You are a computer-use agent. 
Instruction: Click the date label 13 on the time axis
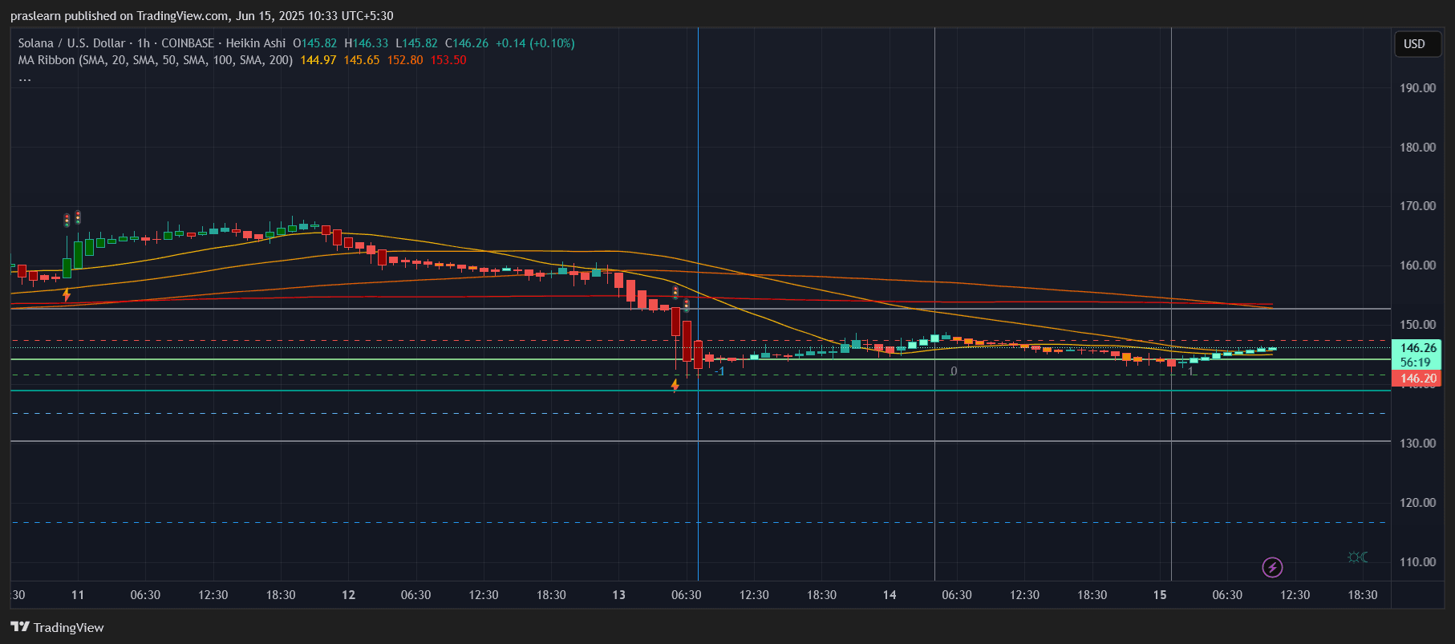[x=618, y=595]
